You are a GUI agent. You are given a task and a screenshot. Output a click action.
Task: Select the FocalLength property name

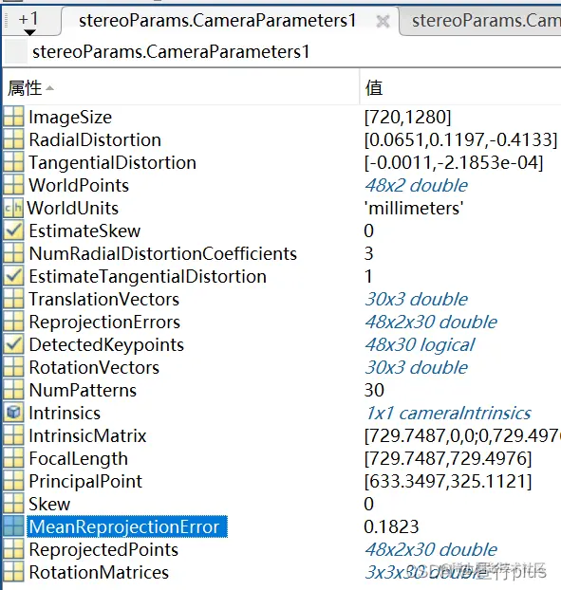click(79, 459)
